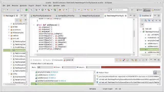Click the editor horizontal scrollbar
This screenshot has width=164, height=92.
coord(84,55)
